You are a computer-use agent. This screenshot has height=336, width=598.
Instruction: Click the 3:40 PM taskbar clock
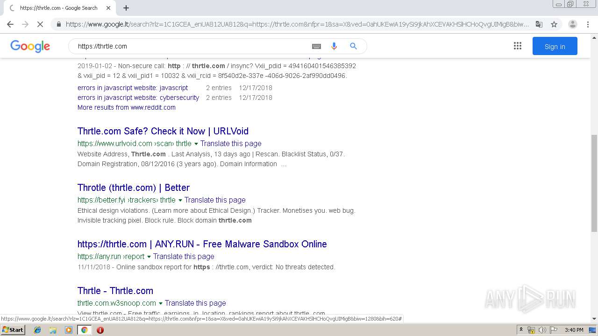coord(574,330)
